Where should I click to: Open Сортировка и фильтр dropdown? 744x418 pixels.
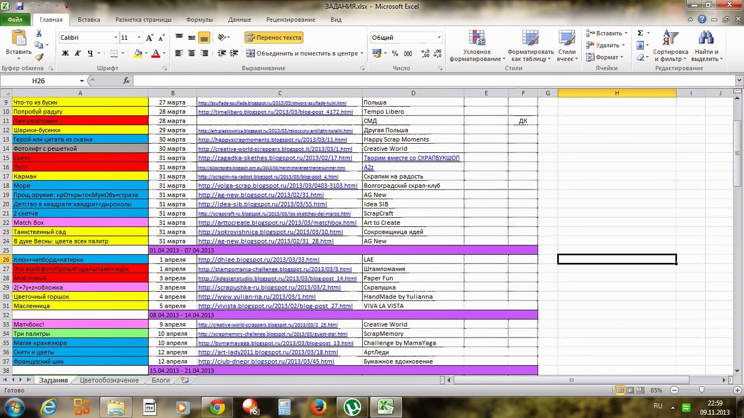pyautogui.click(x=670, y=46)
